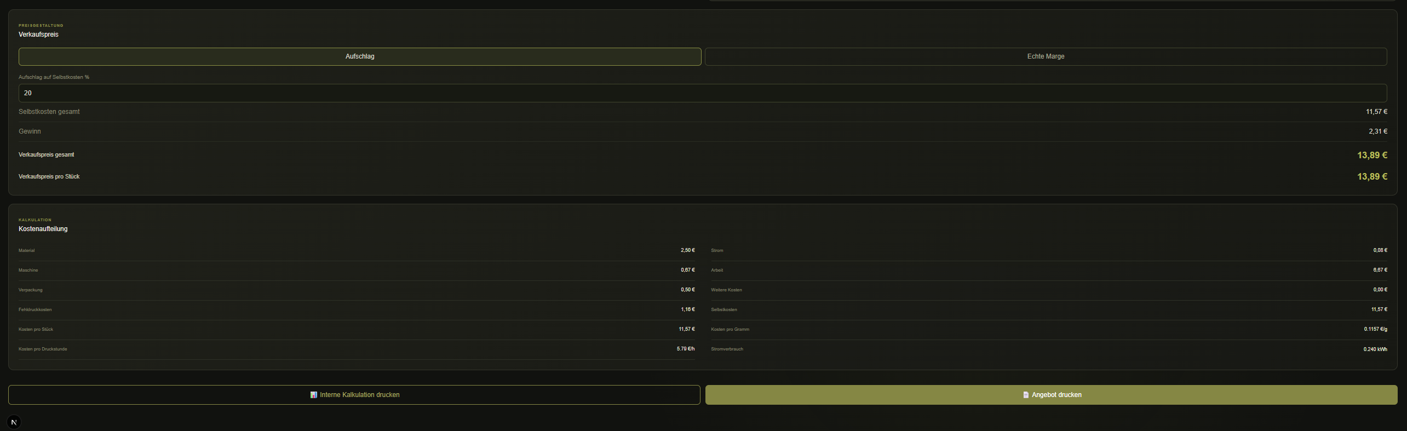This screenshot has height=431, width=1407.
Task: Click the Stromverbrauch value 0.240 kWh
Action: [x=1375, y=349]
